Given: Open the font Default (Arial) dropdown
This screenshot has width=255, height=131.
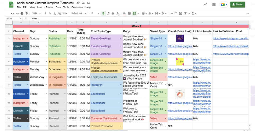Looking at the screenshot, I should click(79, 13).
